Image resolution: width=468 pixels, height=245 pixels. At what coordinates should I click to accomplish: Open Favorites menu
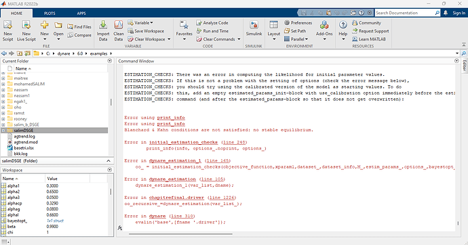click(x=184, y=31)
